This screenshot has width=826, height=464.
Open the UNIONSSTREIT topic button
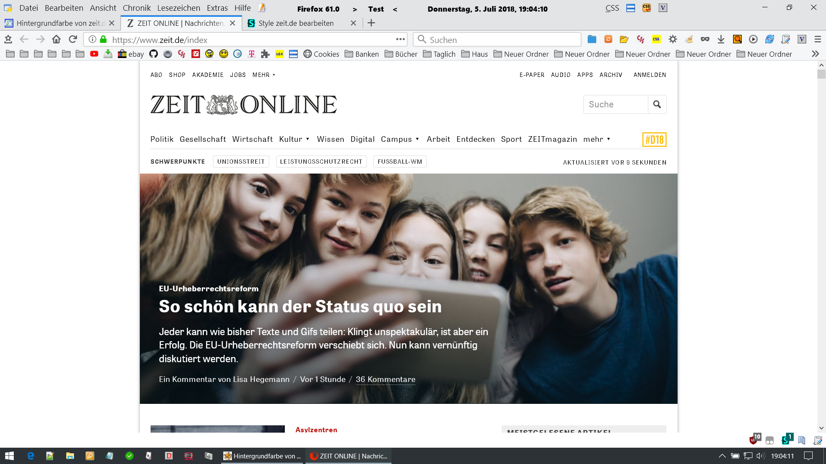241,162
